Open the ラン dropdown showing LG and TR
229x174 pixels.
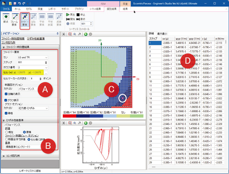(33, 57)
